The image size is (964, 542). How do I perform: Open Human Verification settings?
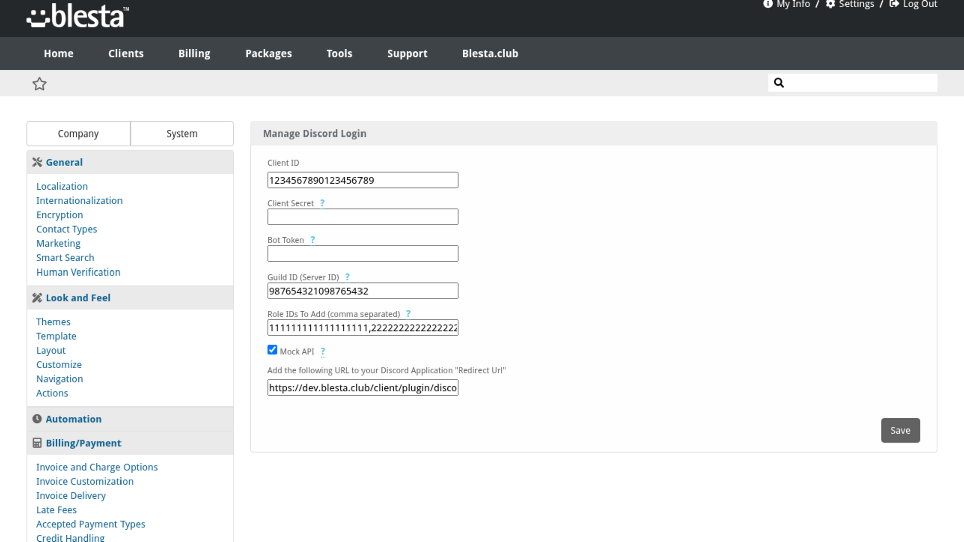[x=78, y=272]
